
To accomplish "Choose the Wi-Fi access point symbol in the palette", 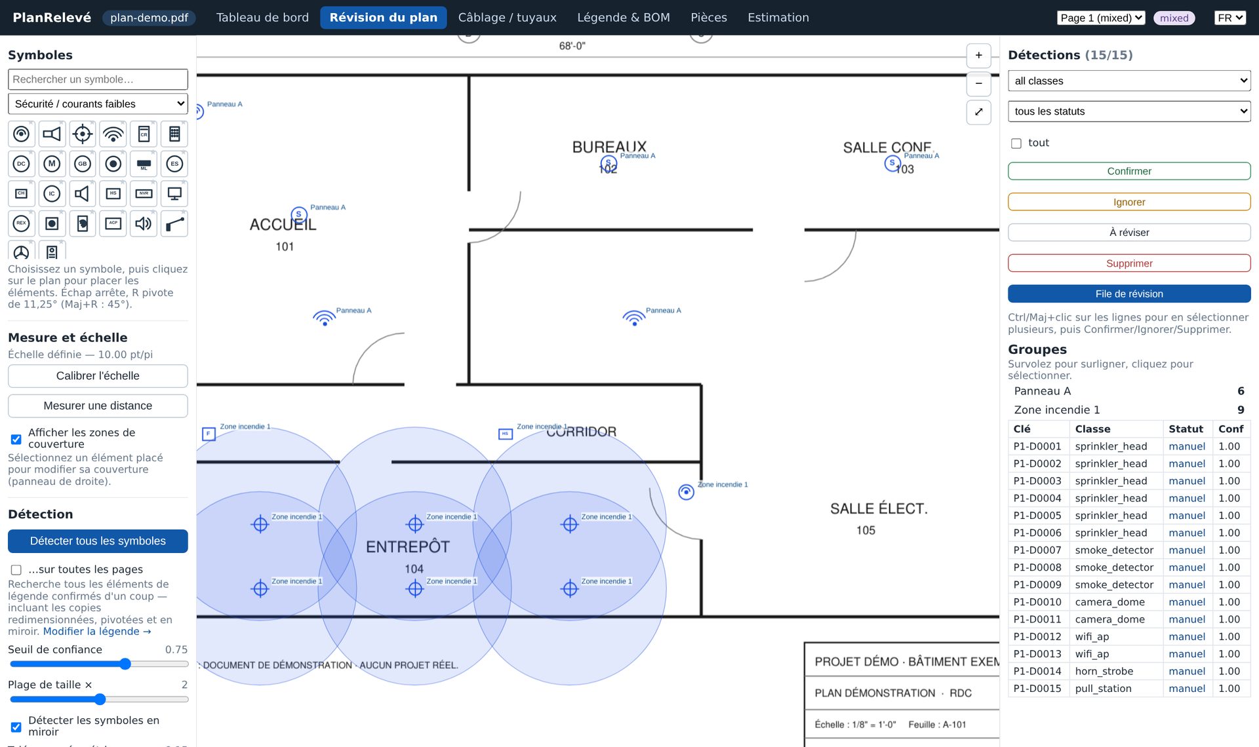I will pos(113,134).
